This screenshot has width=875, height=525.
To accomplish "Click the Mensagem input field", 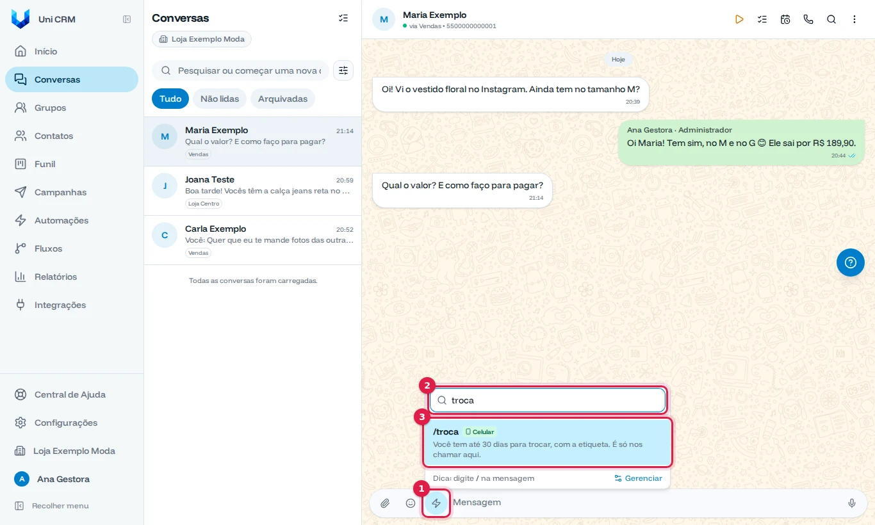I will [646, 503].
